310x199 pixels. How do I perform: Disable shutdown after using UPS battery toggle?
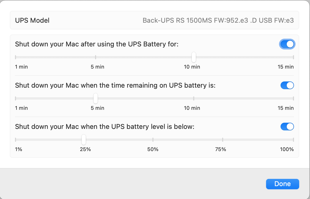coord(287,44)
